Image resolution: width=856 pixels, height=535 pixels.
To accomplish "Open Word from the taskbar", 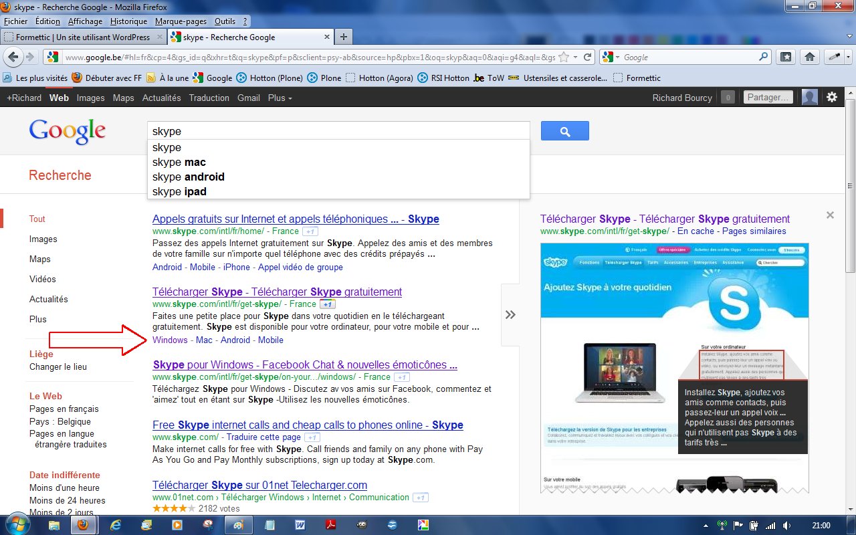I will click(300, 525).
